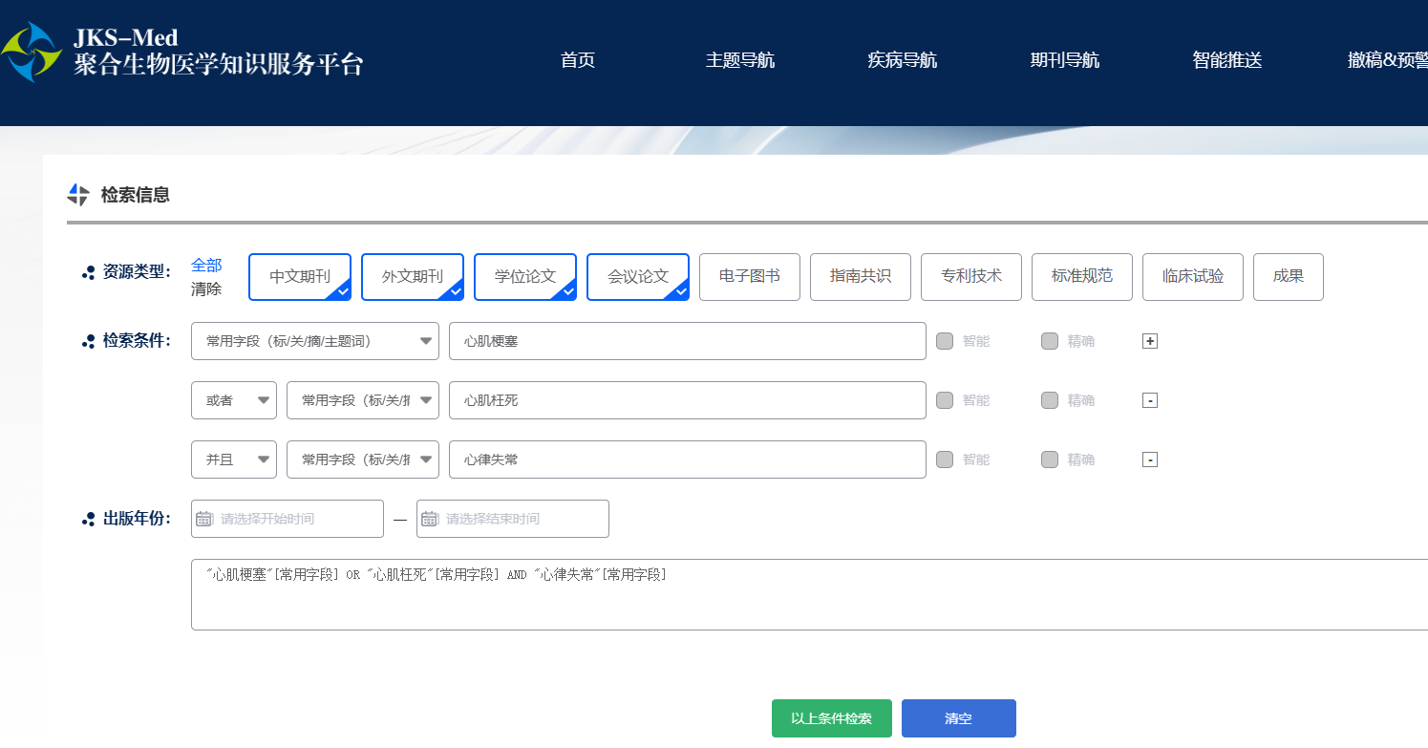Expand first row 常用字段 field dropdown
1428x748 pixels.
click(315, 341)
